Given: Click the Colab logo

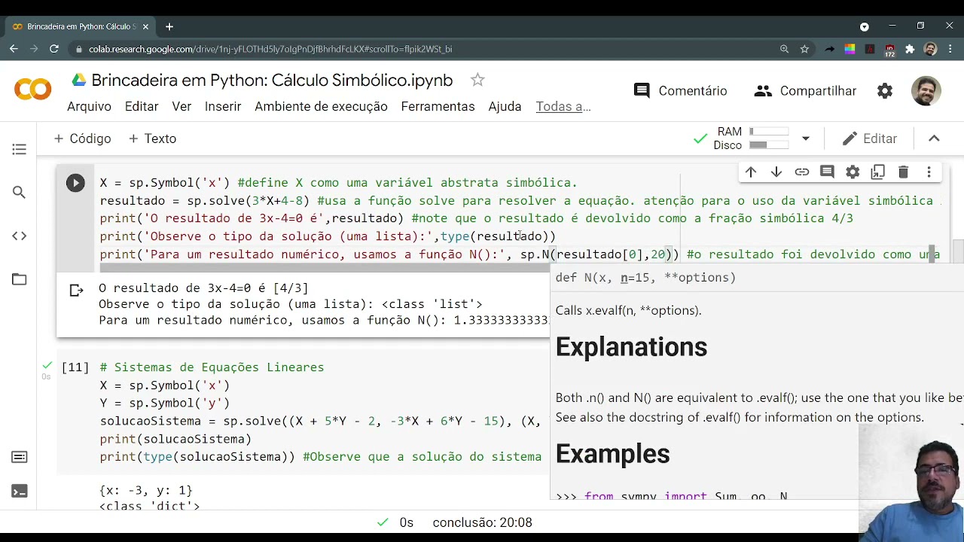Looking at the screenshot, I should [x=33, y=90].
